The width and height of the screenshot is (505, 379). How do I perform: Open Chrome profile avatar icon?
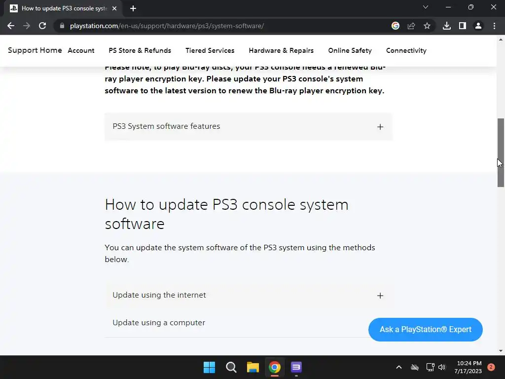coord(478,26)
